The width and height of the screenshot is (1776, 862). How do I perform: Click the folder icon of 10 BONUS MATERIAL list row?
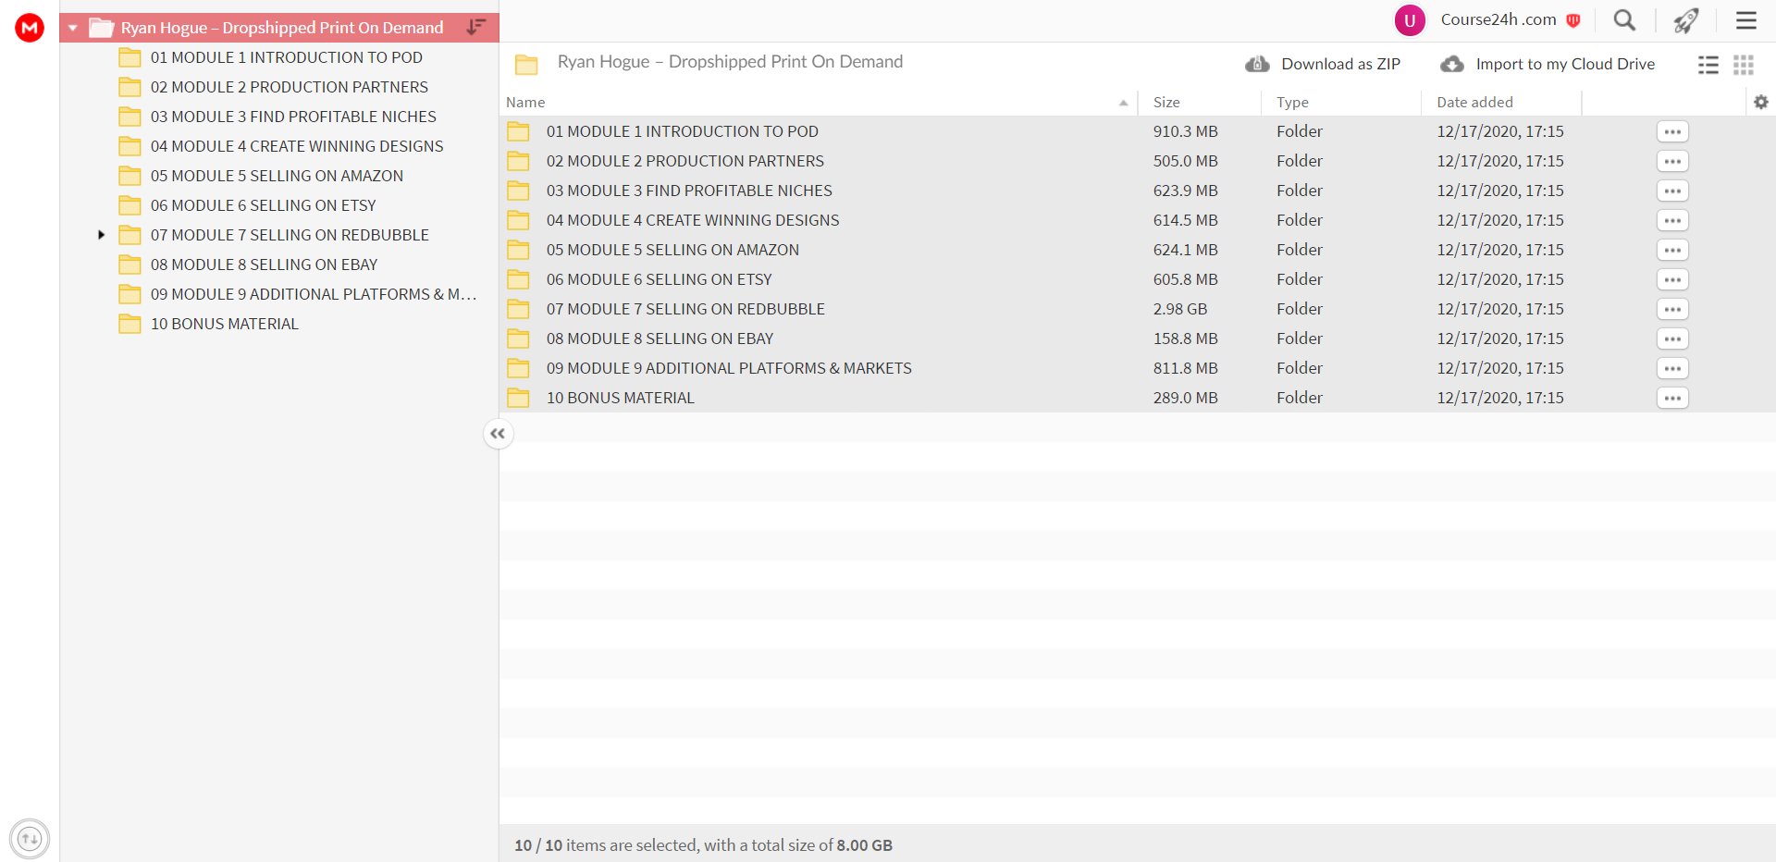pyautogui.click(x=518, y=398)
